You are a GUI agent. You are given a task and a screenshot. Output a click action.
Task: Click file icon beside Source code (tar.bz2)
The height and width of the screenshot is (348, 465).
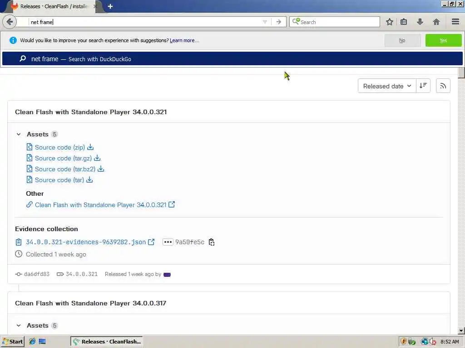click(30, 169)
